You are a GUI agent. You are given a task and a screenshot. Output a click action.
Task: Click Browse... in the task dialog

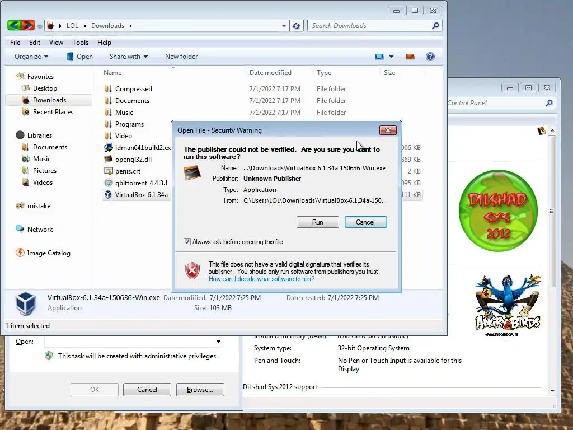coord(200,390)
